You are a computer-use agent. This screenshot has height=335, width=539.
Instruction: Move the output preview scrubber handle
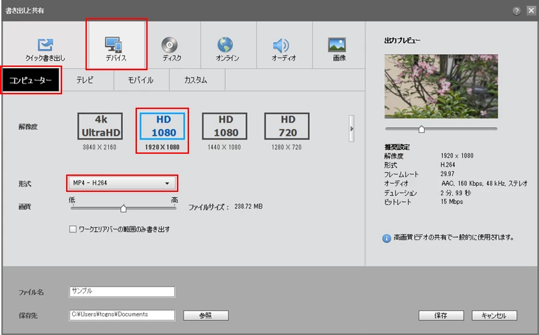pos(421,129)
